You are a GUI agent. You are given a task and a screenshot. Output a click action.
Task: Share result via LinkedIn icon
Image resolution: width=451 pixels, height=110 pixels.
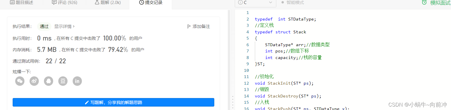pyautogui.click(x=77, y=81)
